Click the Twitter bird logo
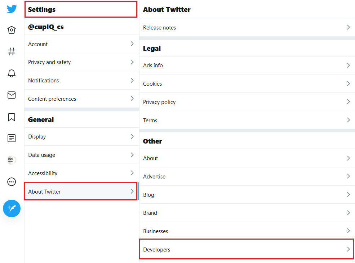The width and height of the screenshot is (355, 263). [x=12, y=9]
